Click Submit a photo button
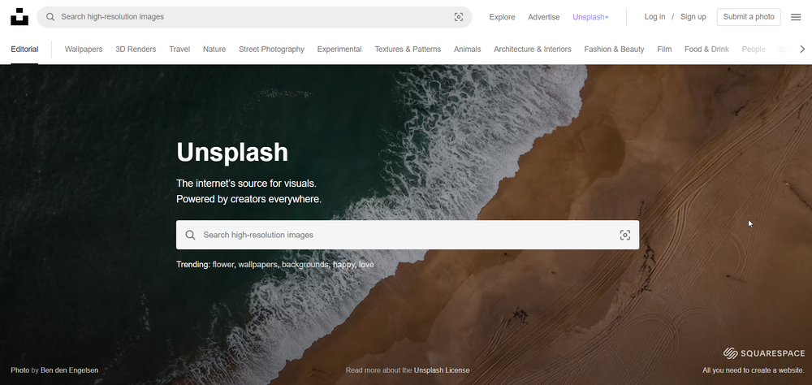Screen dimensions: 812x385 pos(749,16)
